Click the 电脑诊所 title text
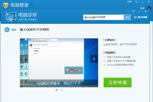The image size is (153, 102). [28, 15]
